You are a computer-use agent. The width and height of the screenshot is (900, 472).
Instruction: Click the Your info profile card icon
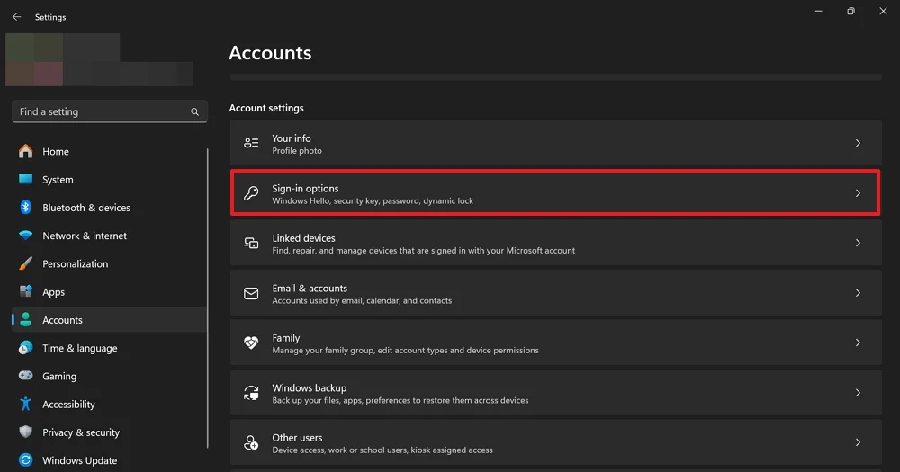click(x=251, y=143)
